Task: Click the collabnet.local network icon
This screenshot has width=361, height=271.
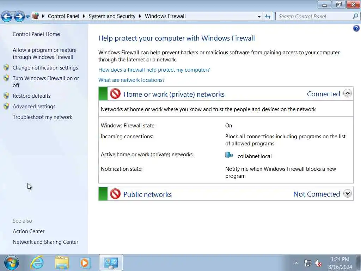Action: coord(229,155)
